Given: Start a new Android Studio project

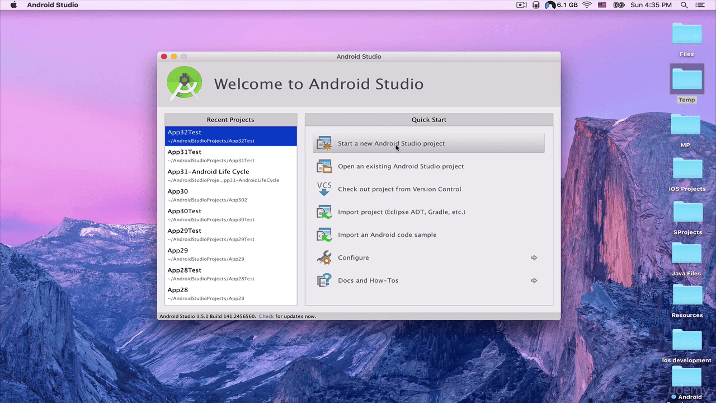Looking at the screenshot, I should tap(428, 143).
